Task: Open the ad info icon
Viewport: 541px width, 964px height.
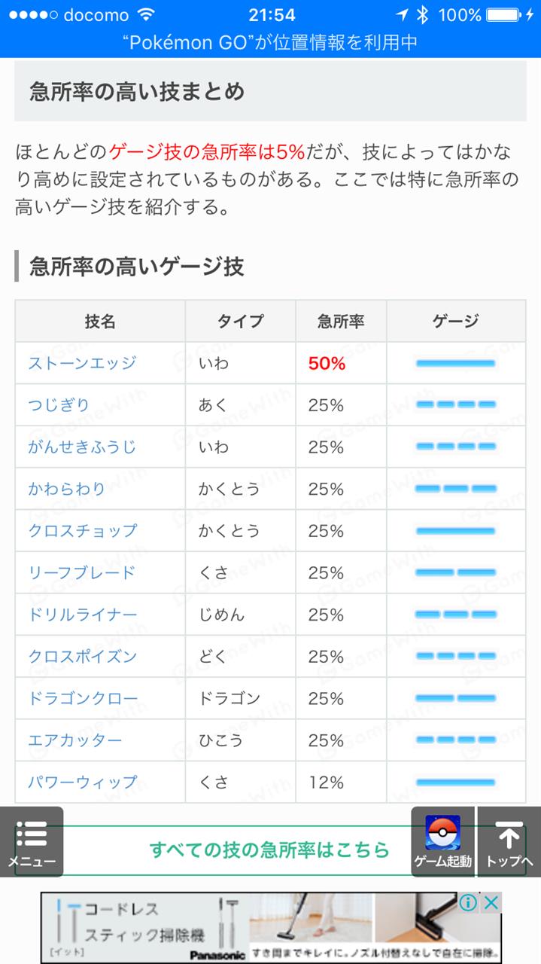Action: [x=468, y=902]
